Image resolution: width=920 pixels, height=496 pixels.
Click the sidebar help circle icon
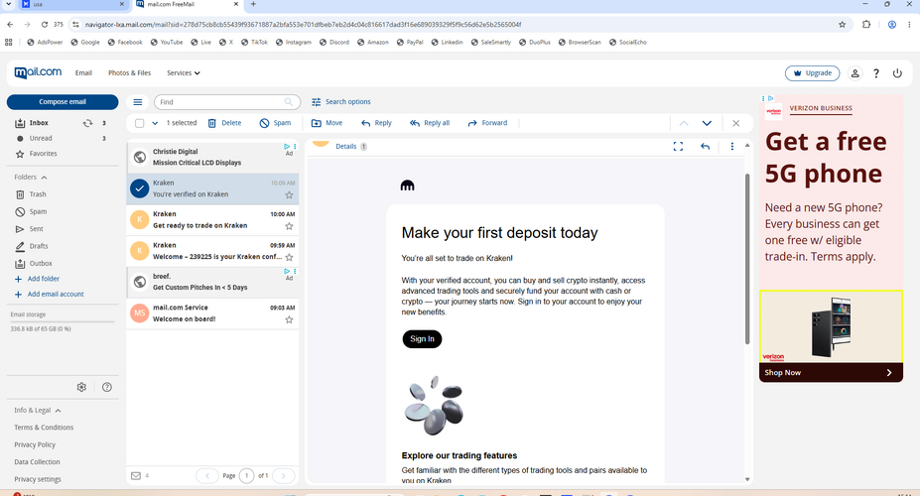(107, 387)
